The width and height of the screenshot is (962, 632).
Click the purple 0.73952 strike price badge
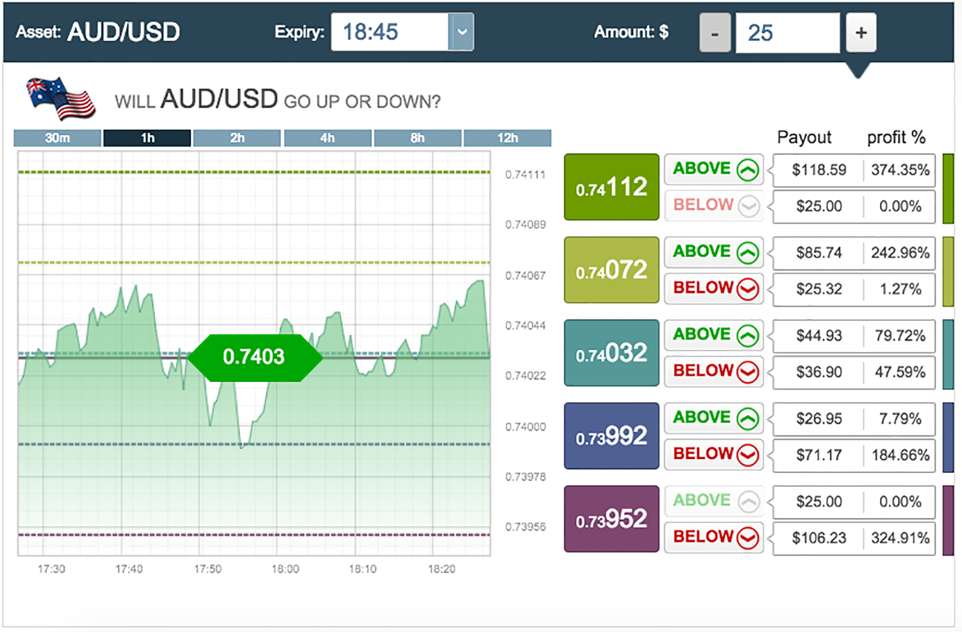(x=611, y=518)
